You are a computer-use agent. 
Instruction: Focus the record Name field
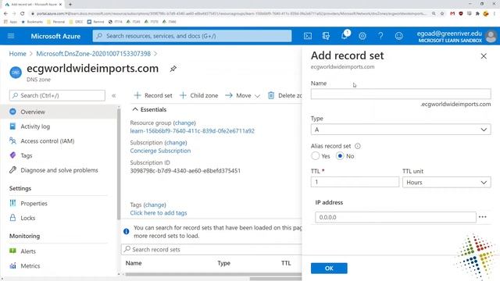click(x=401, y=94)
